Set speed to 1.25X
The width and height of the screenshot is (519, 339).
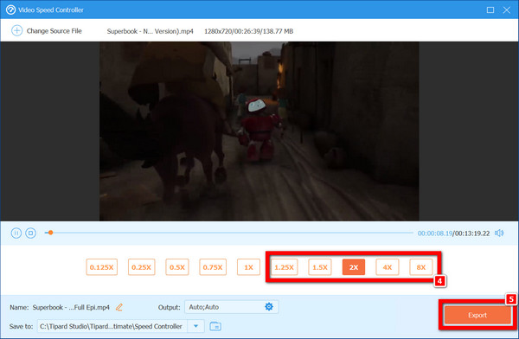coord(284,267)
